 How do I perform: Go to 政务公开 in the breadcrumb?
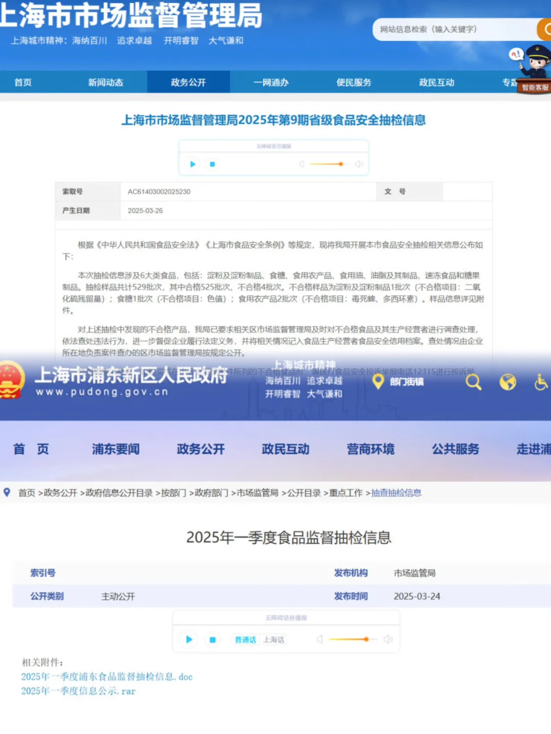(60, 493)
